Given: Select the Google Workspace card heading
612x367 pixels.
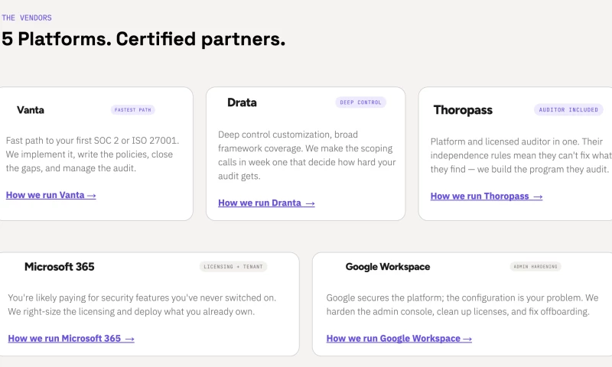Looking at the screenshot, I should click(388, 267).
